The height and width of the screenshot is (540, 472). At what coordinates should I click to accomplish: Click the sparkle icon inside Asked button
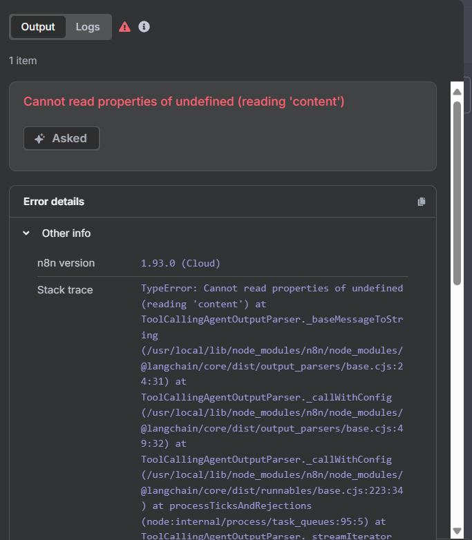tap(39, 138)
